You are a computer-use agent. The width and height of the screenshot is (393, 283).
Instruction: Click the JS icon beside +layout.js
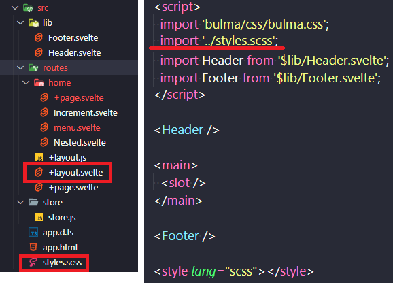click(39, 157)
